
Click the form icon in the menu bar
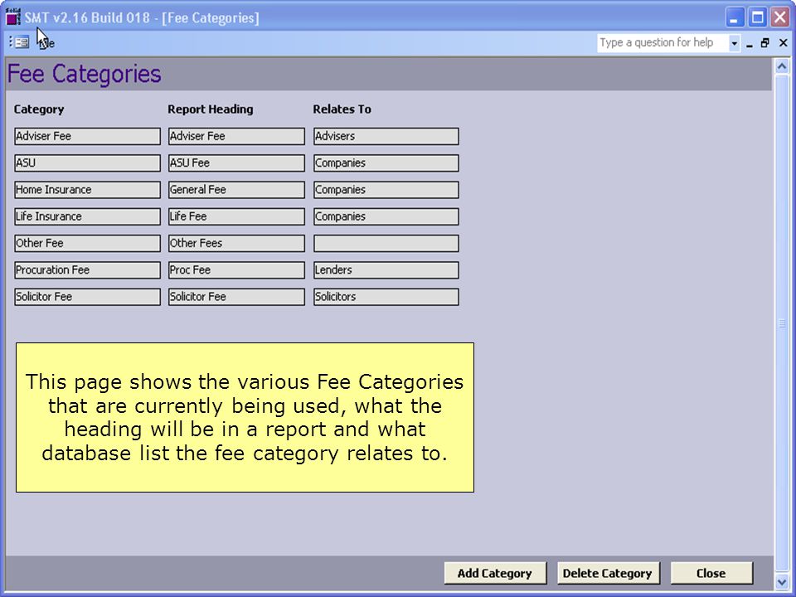(x=22, y=42)
